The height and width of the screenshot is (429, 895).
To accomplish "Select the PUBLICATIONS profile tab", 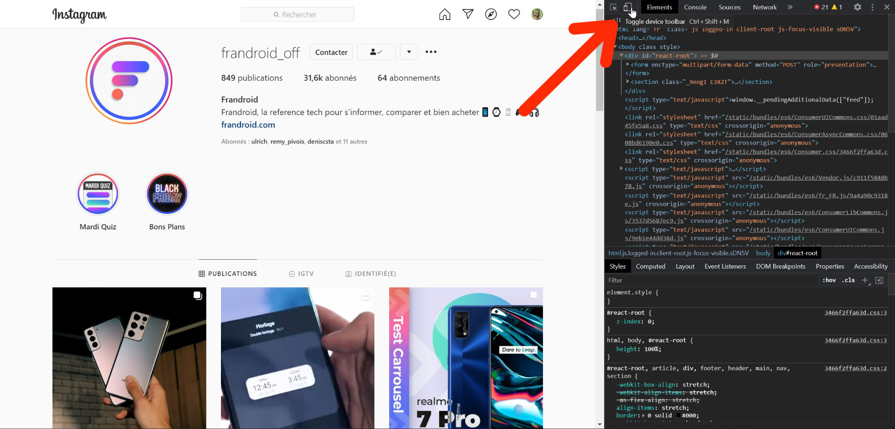I will click(x=228, y=273).
